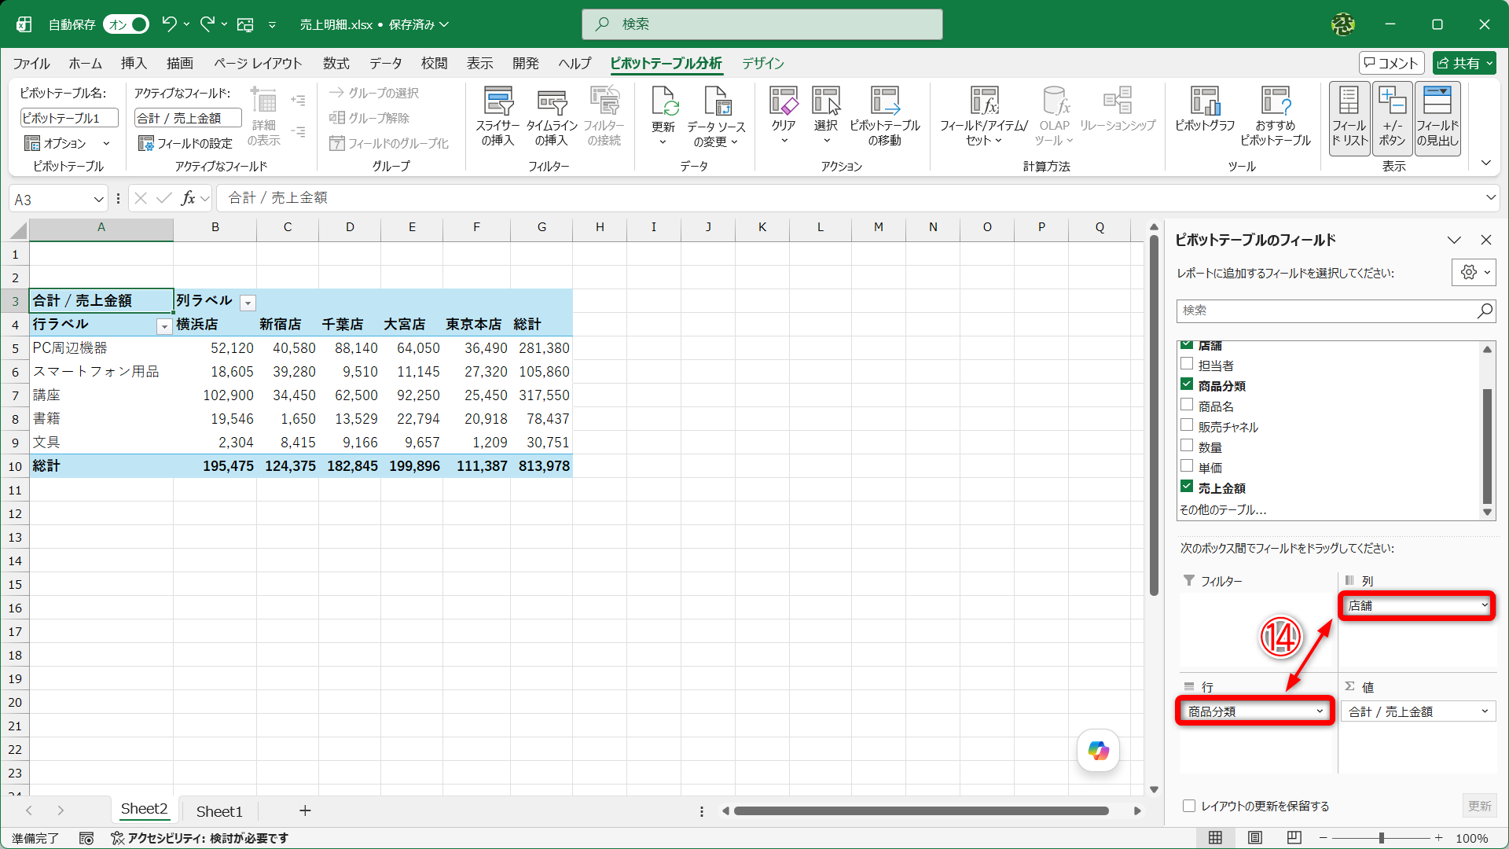Switch to Sheet1 worksheet tab
This screenshot has width=1509, height=849.
(219, 811)
